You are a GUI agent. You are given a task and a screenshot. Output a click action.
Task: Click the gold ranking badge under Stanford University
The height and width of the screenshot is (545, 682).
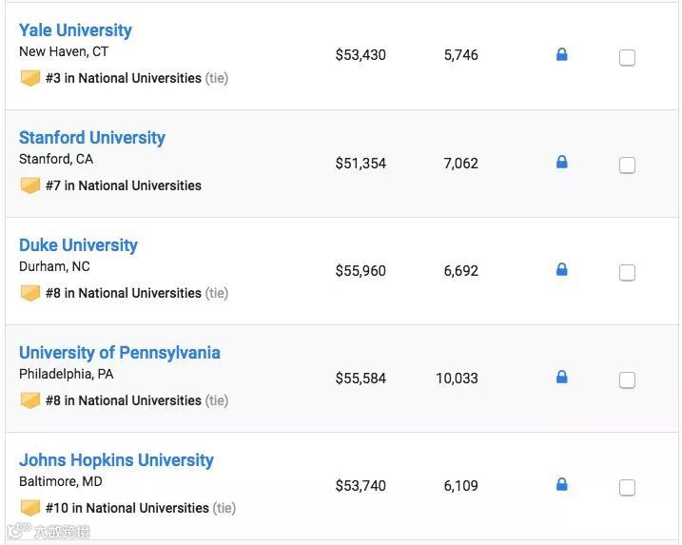click(x=30, y=185)
